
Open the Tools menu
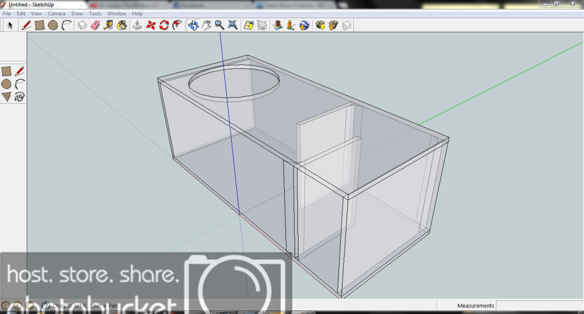95,13
